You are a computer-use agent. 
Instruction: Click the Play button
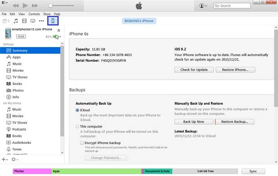click(25, 6)
